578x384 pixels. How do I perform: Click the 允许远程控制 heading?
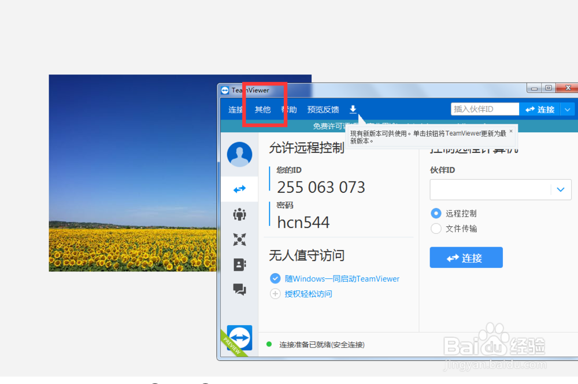tap(306, 148)
